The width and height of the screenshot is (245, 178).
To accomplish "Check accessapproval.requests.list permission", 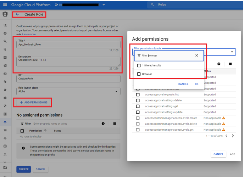I will coord(138,95).
